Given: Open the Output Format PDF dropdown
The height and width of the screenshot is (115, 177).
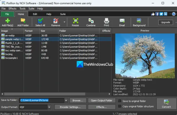Looking at the screenshot, I should coord(49,107).
